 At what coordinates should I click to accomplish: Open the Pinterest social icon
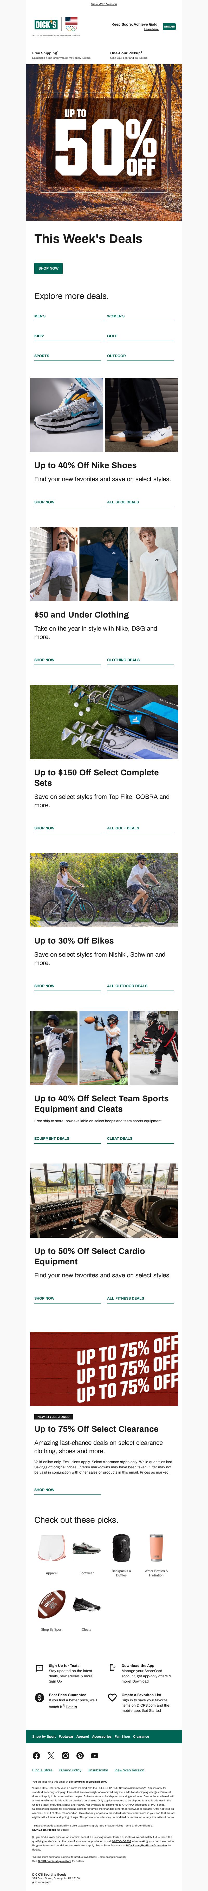(80, 1755)
